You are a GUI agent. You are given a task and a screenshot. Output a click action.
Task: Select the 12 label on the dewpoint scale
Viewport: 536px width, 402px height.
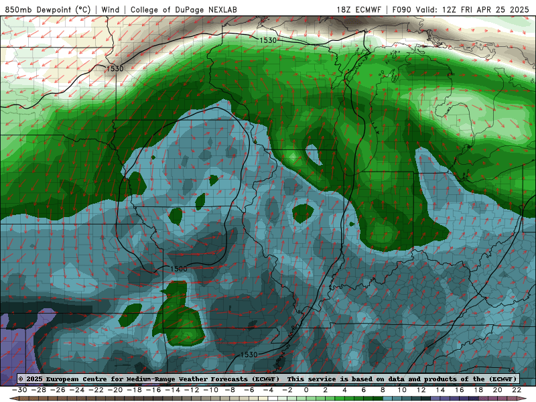[421, 390]
